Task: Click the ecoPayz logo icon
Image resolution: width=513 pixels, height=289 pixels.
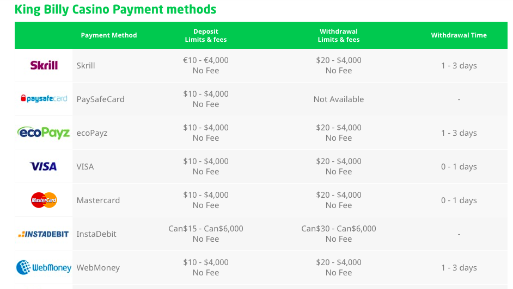Action: (x=44, y=133)
